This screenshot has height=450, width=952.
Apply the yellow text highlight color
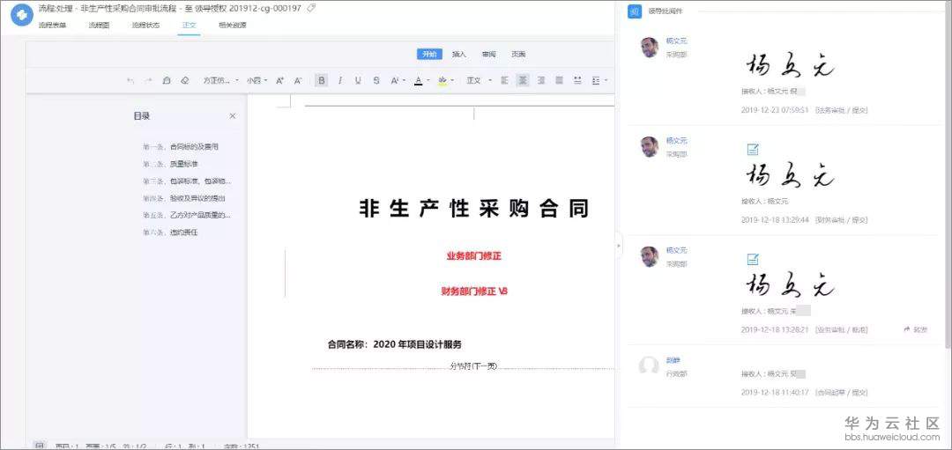[x=443, y=80]
